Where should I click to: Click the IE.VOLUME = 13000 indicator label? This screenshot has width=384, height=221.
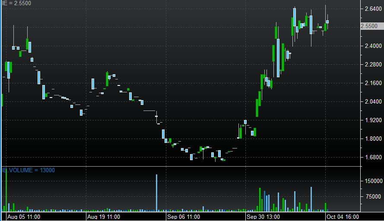coord(29,170)
